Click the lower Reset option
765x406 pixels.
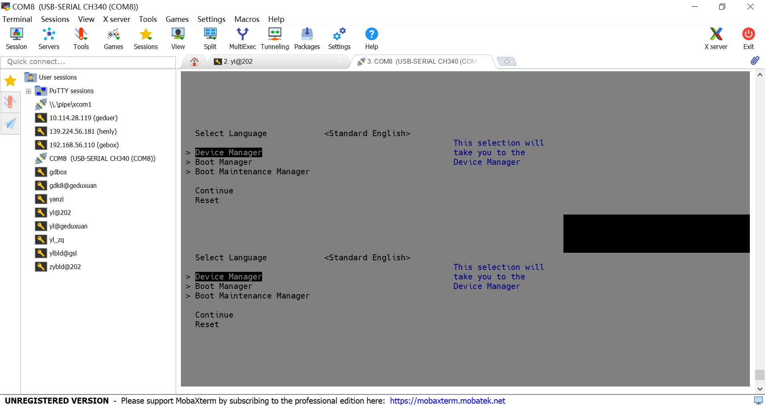tap(207, 324)
